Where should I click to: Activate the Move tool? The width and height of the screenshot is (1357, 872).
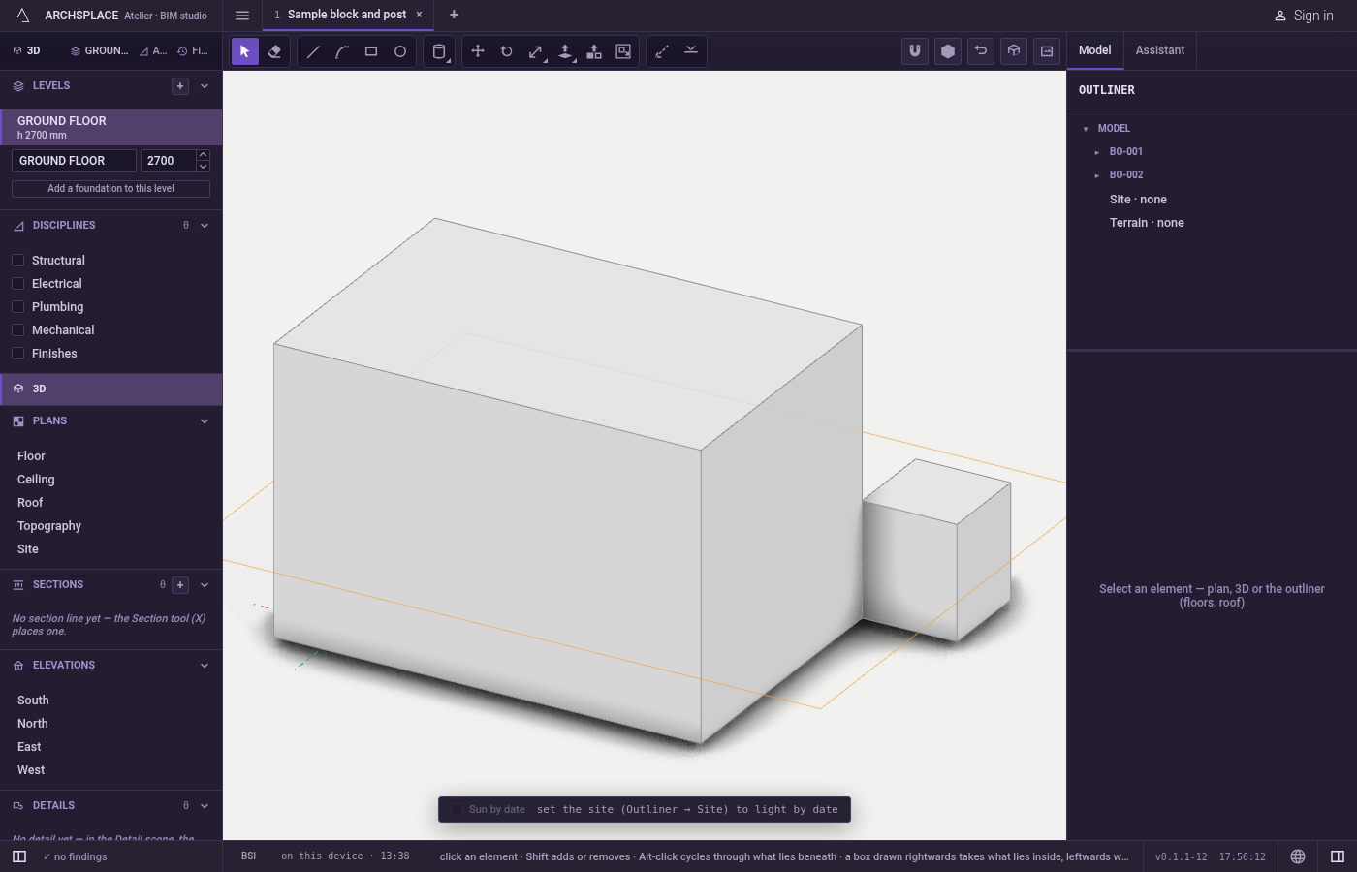click(478, 51)
